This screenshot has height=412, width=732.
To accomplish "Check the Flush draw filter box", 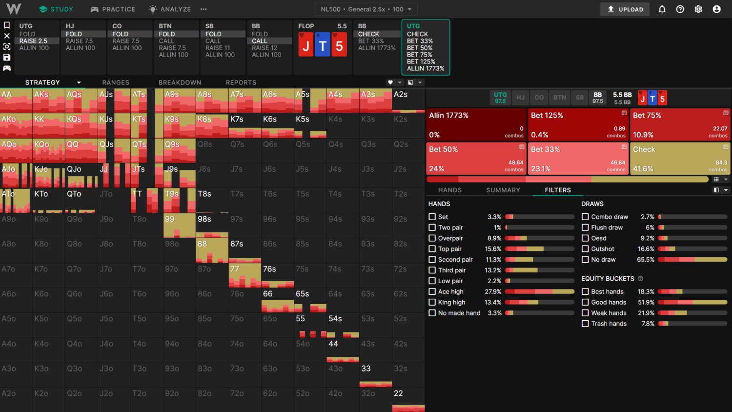I will tap(585, 227).
